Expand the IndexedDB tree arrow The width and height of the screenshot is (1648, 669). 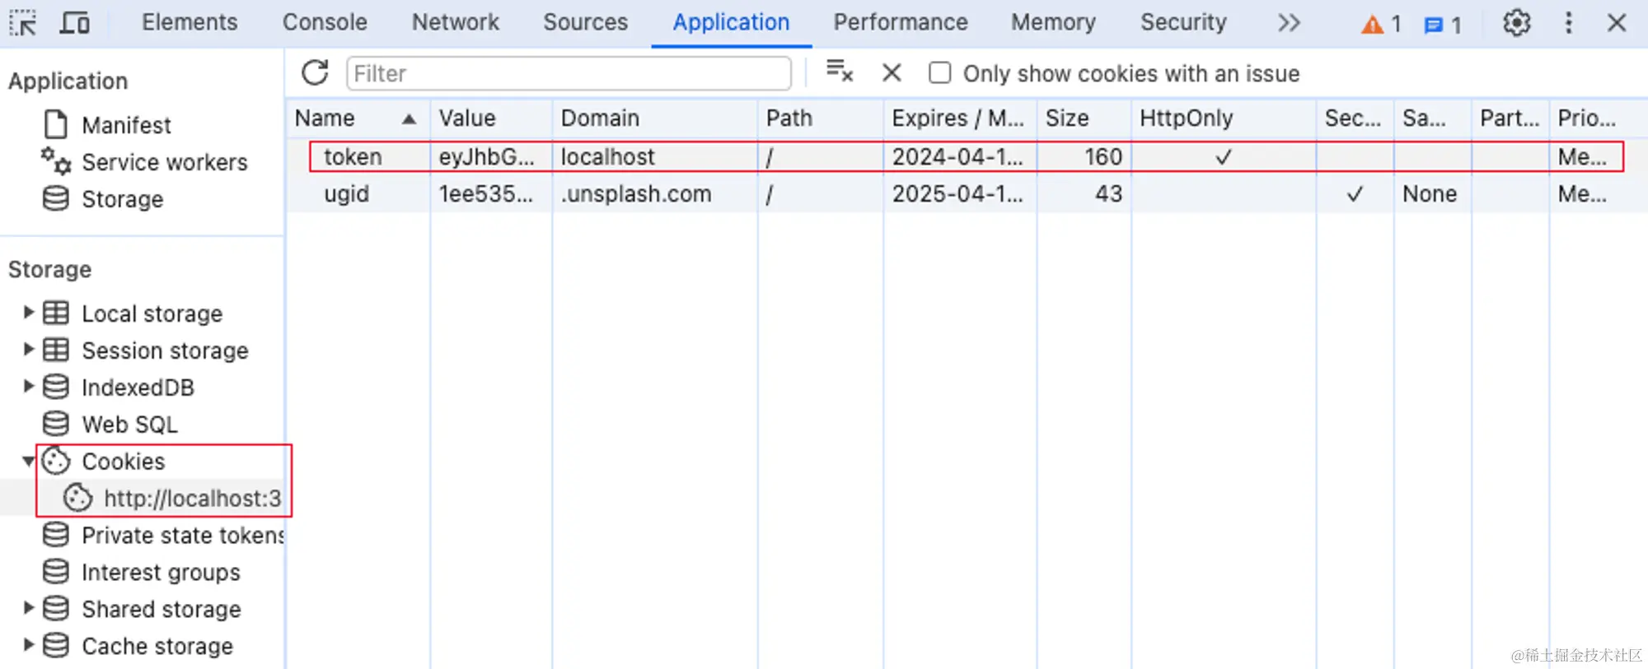(x=28, y=387)
